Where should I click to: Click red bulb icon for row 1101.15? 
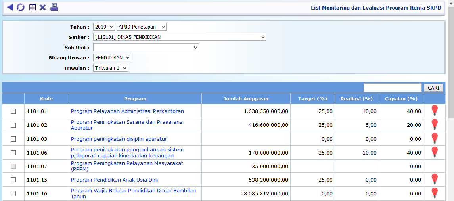click(x=435, y=180)
